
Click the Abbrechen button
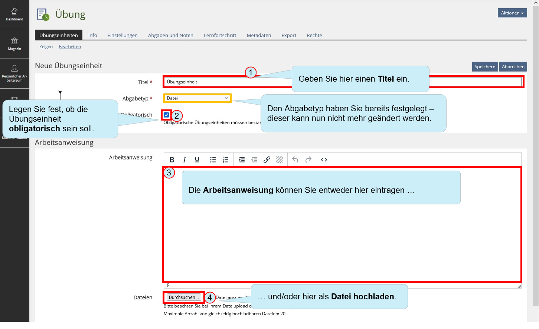(513, 67)
